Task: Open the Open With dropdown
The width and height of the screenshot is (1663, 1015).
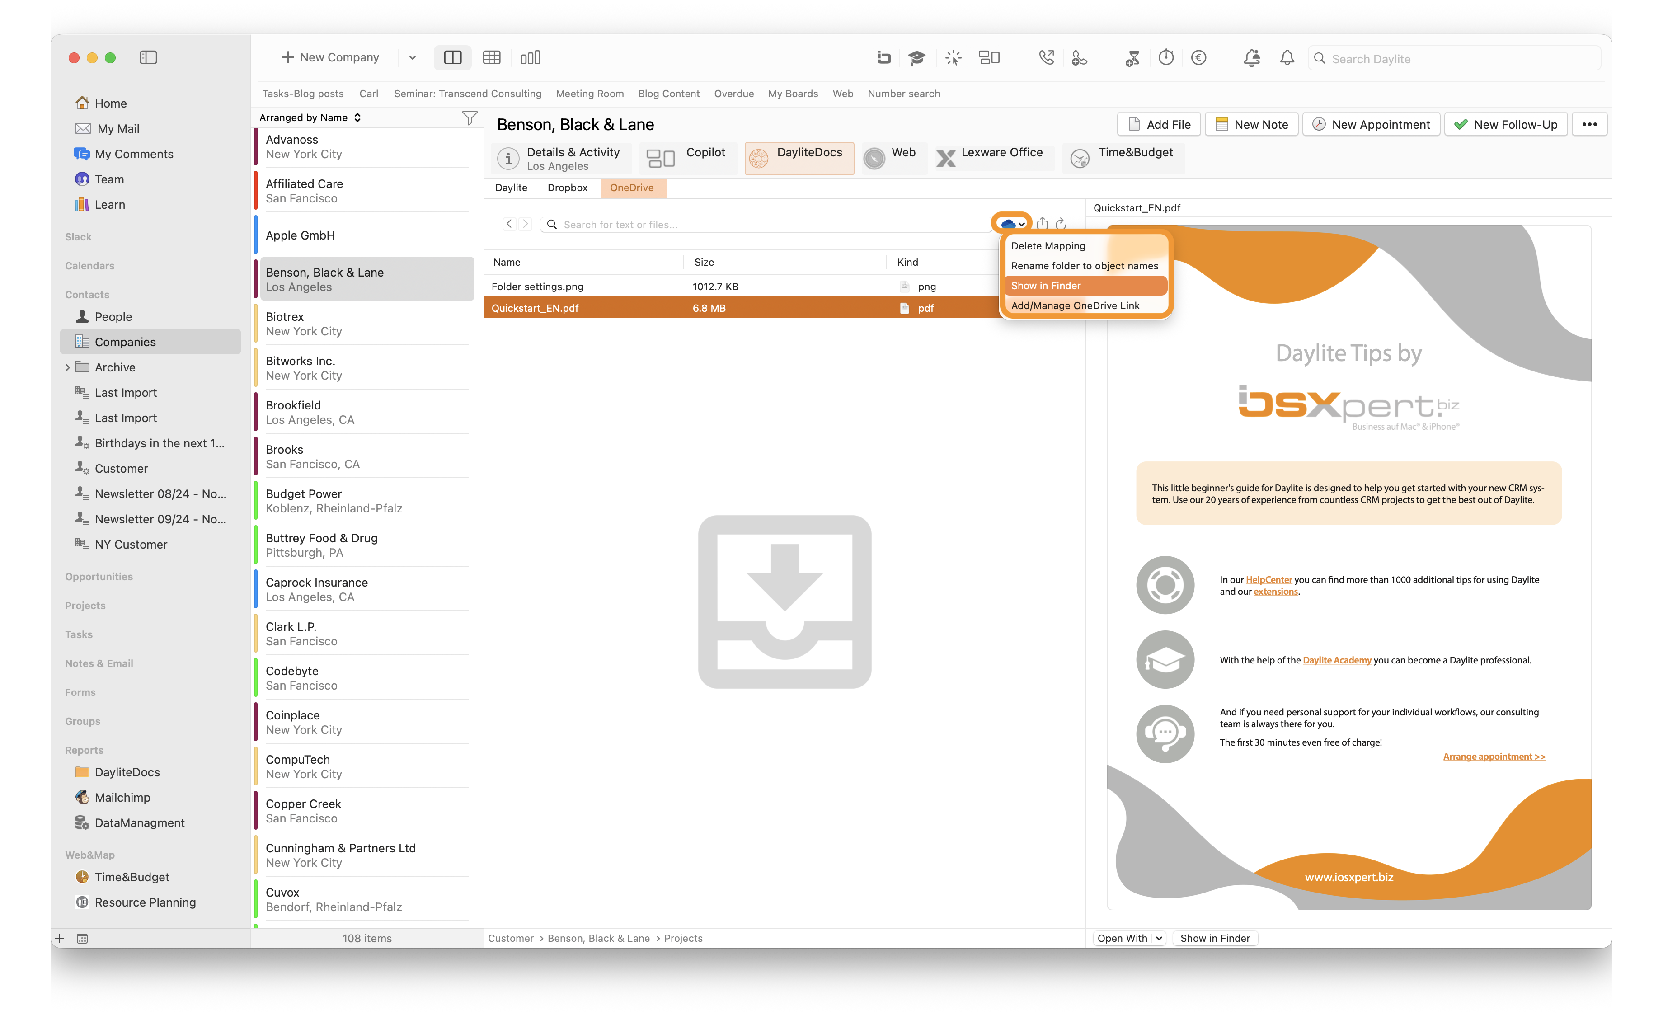Action: pos(1129,938)
